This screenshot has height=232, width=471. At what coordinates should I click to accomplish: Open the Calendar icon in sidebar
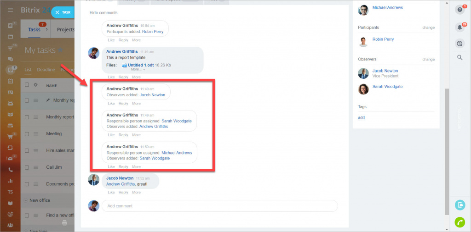(10, 81)
